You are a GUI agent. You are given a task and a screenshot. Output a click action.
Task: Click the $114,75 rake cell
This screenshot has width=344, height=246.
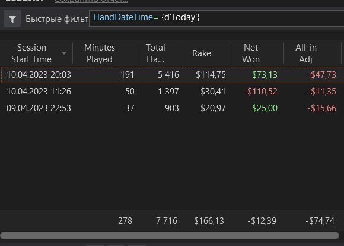coord(211,75)
